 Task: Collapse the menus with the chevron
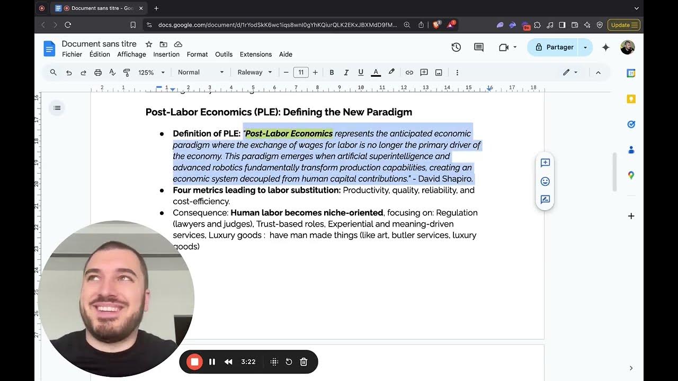[598, 72]
